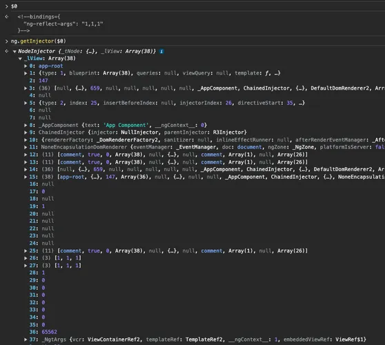Expand entry 1 with type and blueprint
This screenshot has height=345, width=385.
click(x=26, y=73)
